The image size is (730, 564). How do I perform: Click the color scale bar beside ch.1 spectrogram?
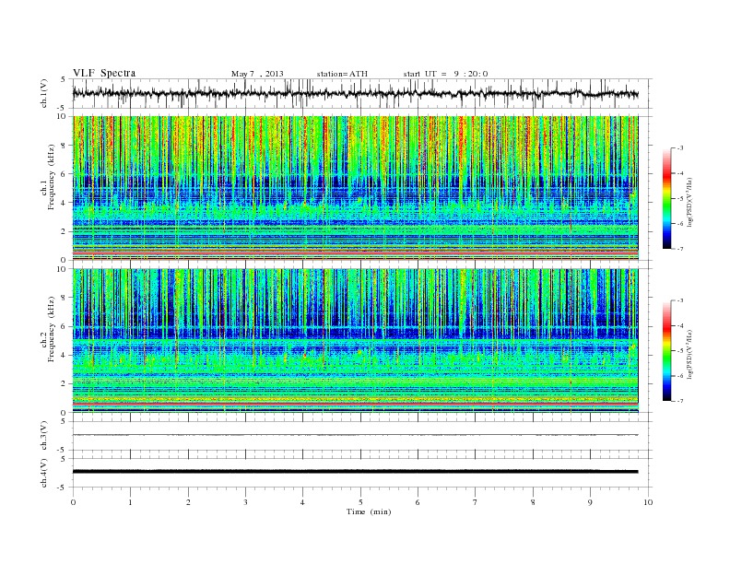pyautogui.click(x=666, y=198)
